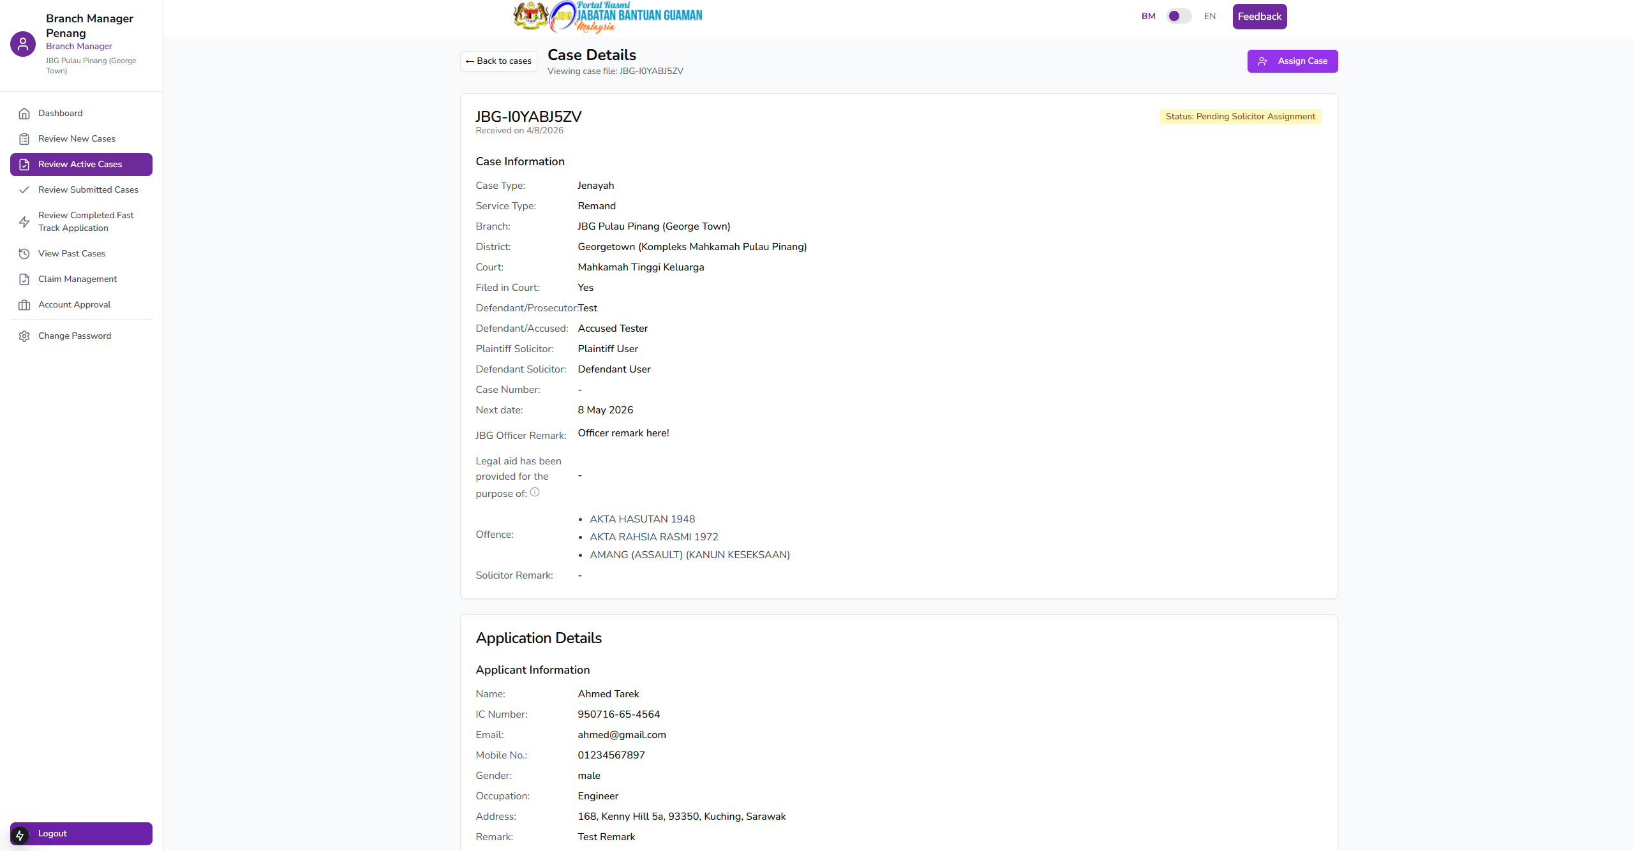Screen dimensions: 1633x851
Task: Click the View Past Cases history icon
Action: click(x=24, y=254)
